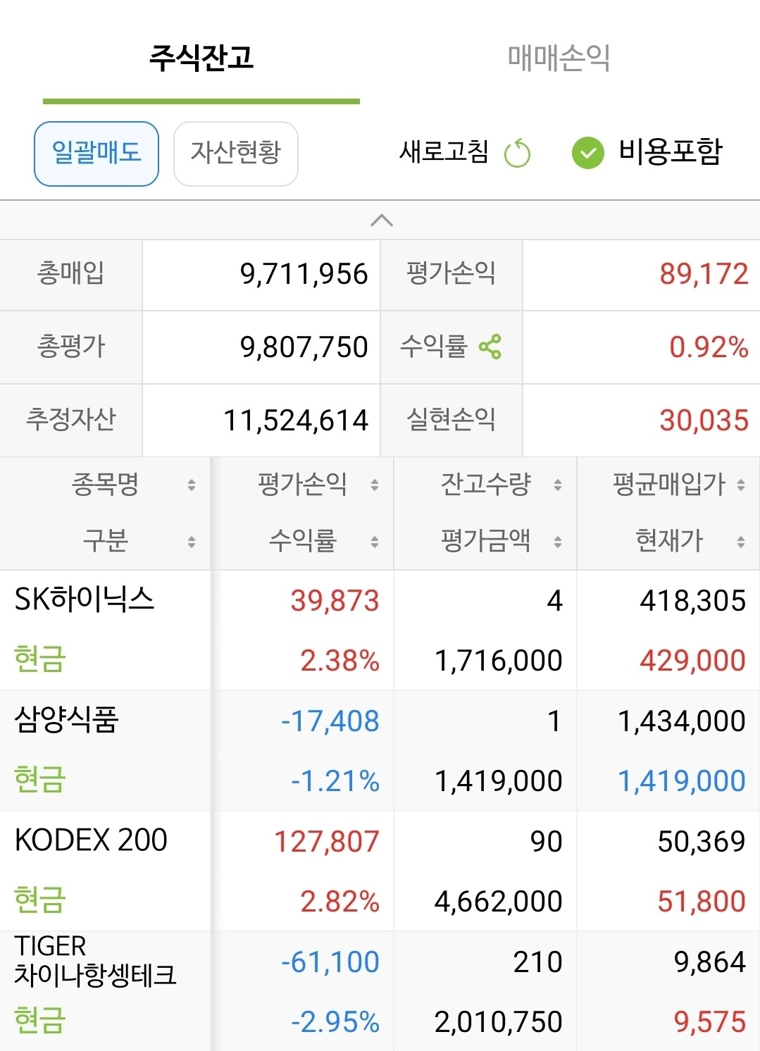Click 삼양식품 loss -17,408
The height and width of the screenshot is (1051, 760).
330,721
